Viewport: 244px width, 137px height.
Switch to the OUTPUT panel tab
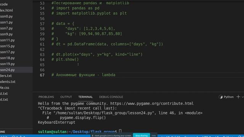point(66,97)
